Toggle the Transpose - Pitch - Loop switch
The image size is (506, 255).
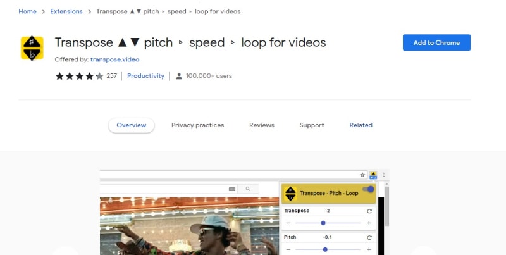pos(368,189)
